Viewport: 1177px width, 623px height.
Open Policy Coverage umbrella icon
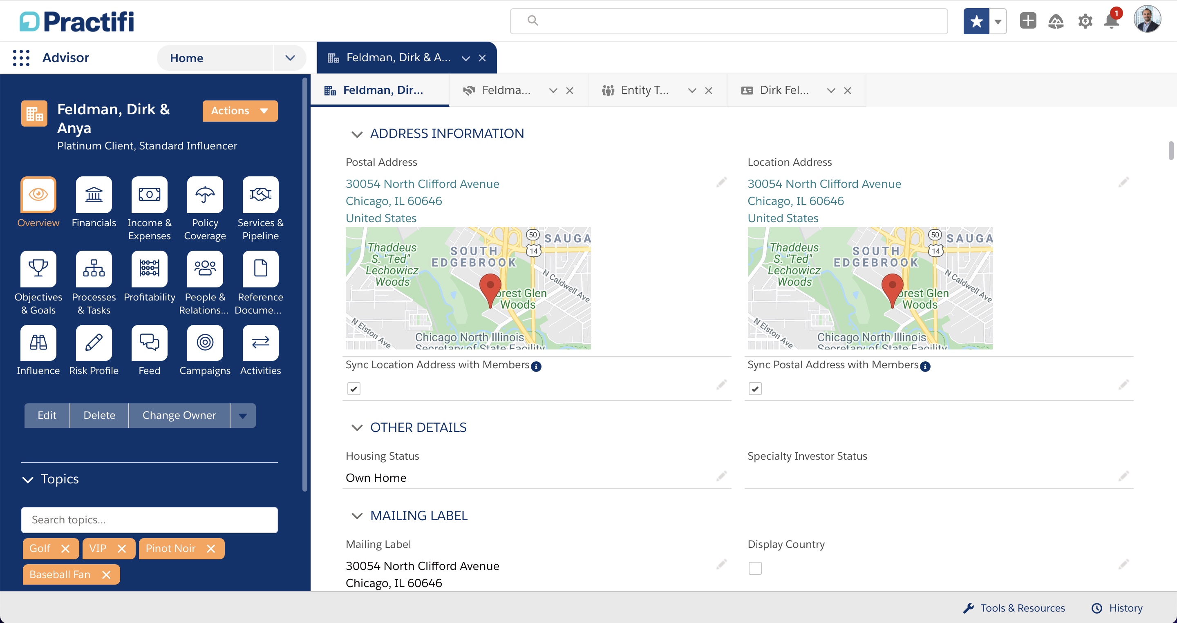(x=205, y=195)
